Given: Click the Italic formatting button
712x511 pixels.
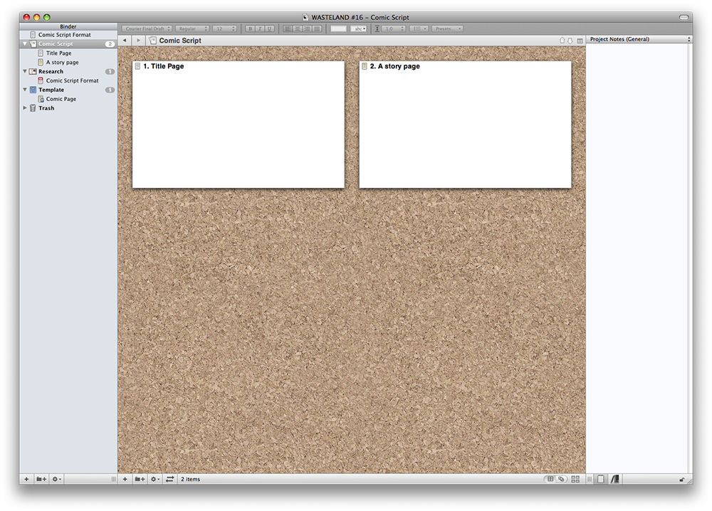Looking at the screenshot, I should [260, 28].
